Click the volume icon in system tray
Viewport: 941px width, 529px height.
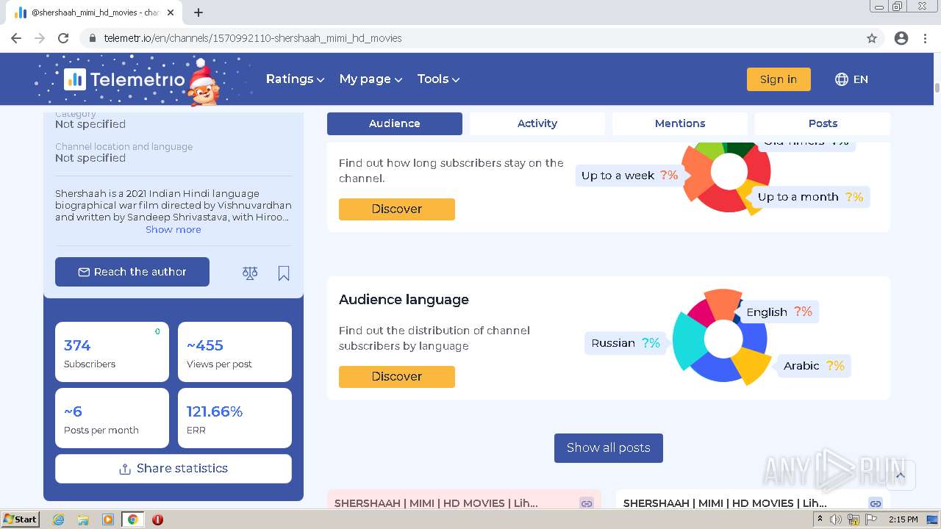click(x=836, y=519)
